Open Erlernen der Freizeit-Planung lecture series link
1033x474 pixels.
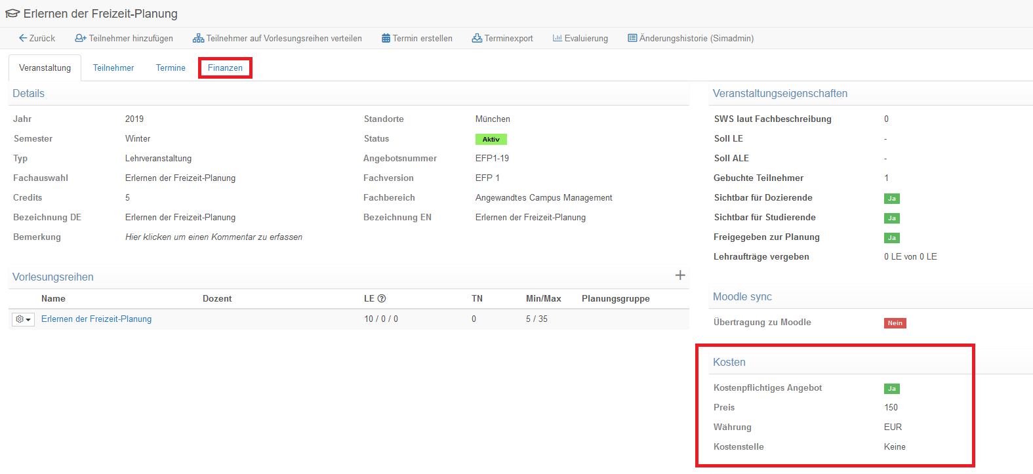tap(96, 319)
